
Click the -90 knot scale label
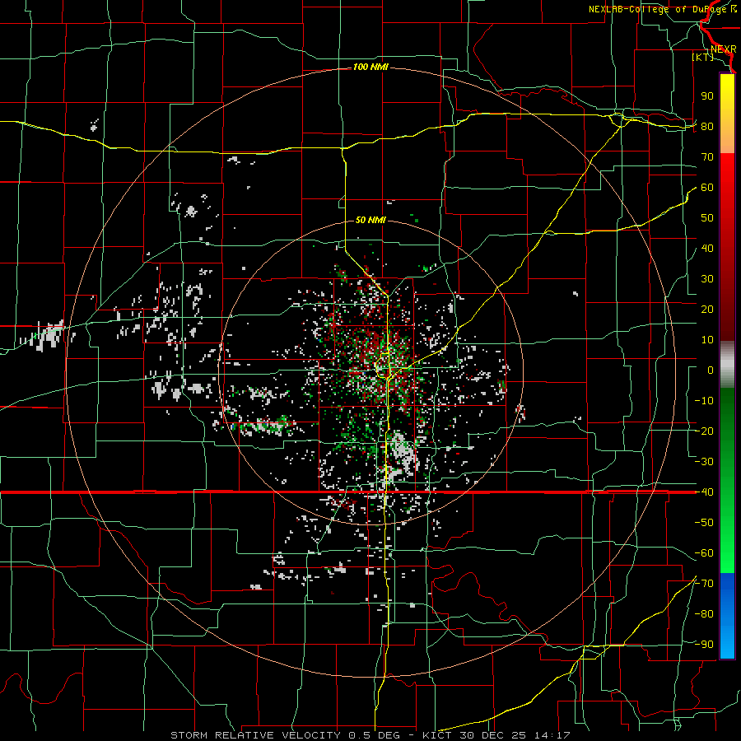click(704, 645)
